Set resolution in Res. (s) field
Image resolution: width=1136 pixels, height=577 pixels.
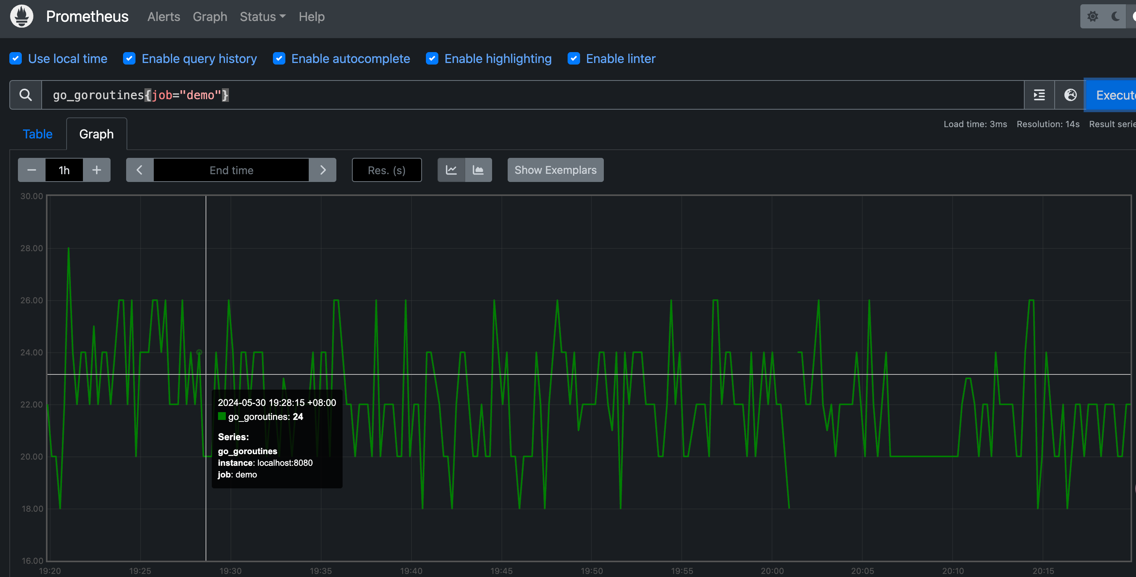coord(387,170)
